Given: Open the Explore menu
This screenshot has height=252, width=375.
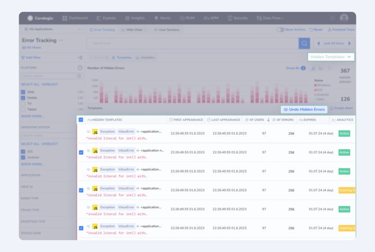Looking at the screenshot, I should click(106, 18).
